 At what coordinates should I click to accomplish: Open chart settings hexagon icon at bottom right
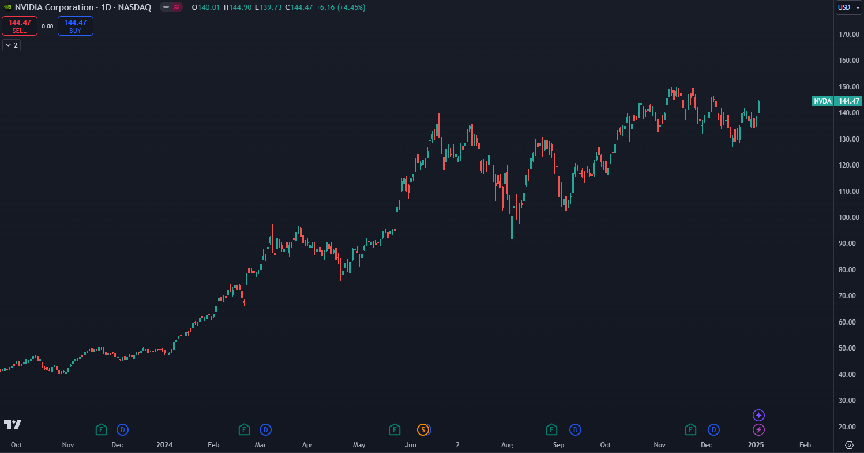tap(849, 445)
